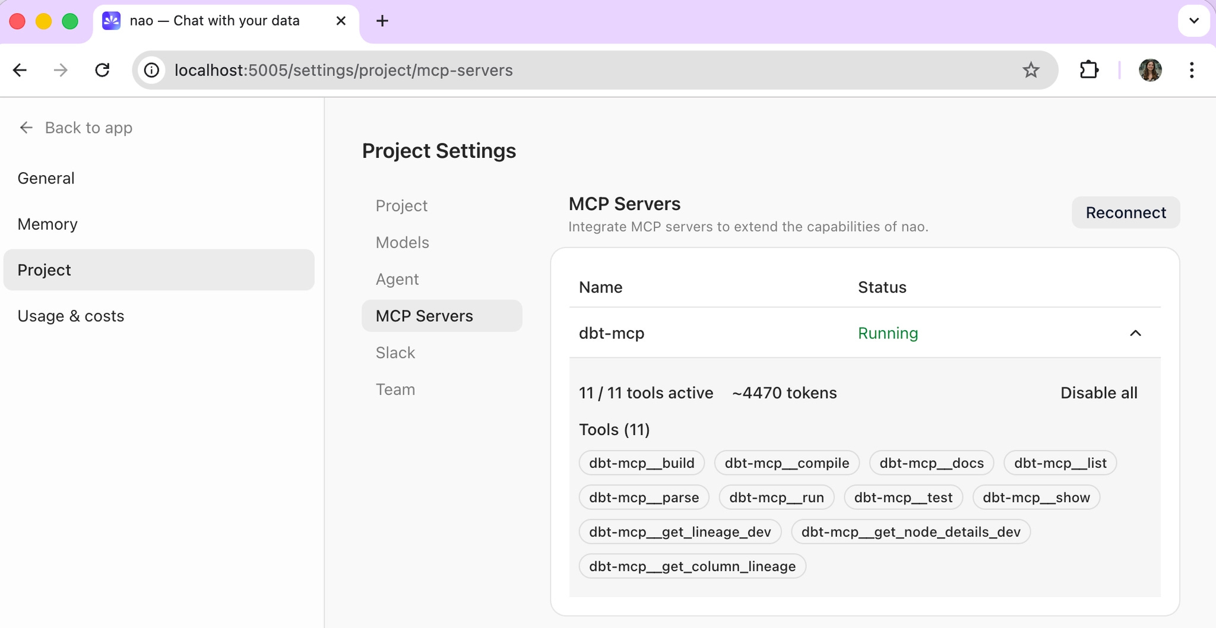Click the '~4470 tokens' text

coord(784,393)
